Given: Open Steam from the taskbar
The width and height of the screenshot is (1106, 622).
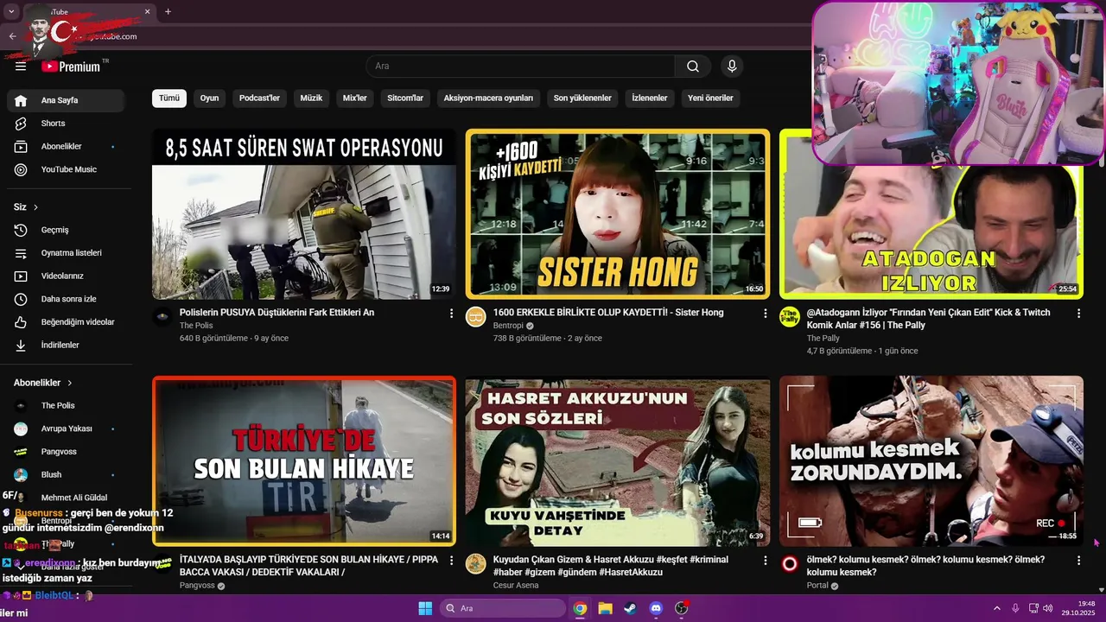Looking at the screenshot, I should click(x=630, y=608).
